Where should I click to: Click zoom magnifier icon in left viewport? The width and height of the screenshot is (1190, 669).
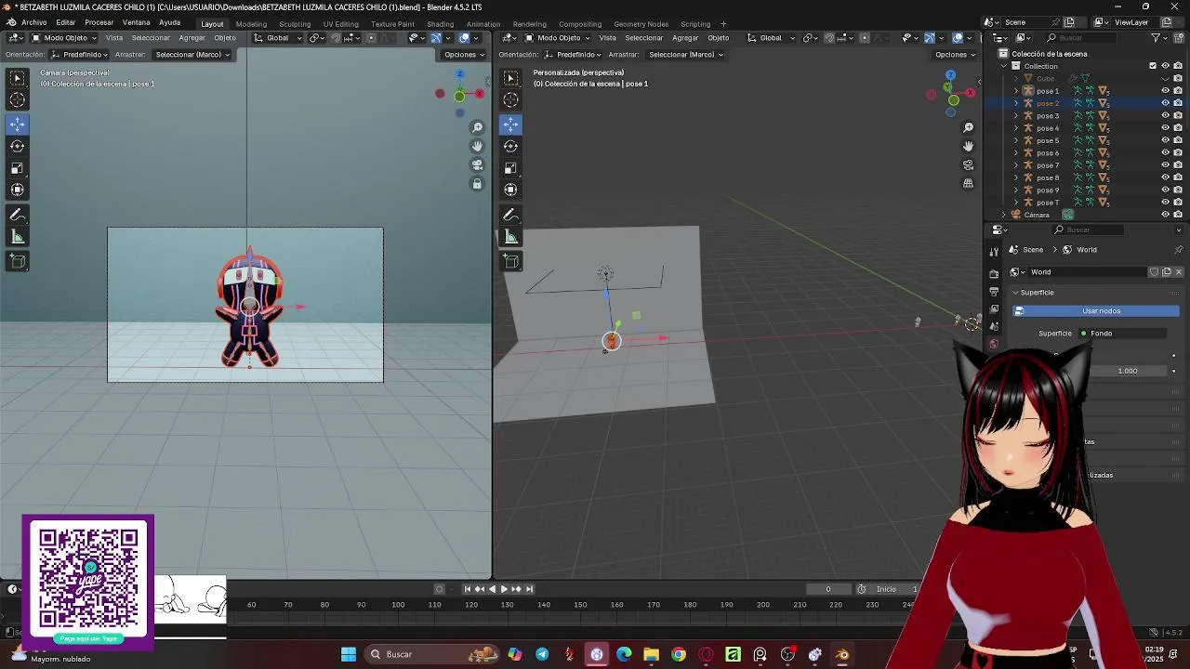pos(477,127)
